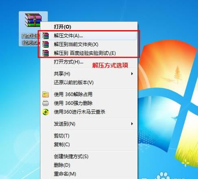The image size is (198, 179).
Task: Select 使用 360解除占用 menu entry
Action: click(x=89, y=94)
